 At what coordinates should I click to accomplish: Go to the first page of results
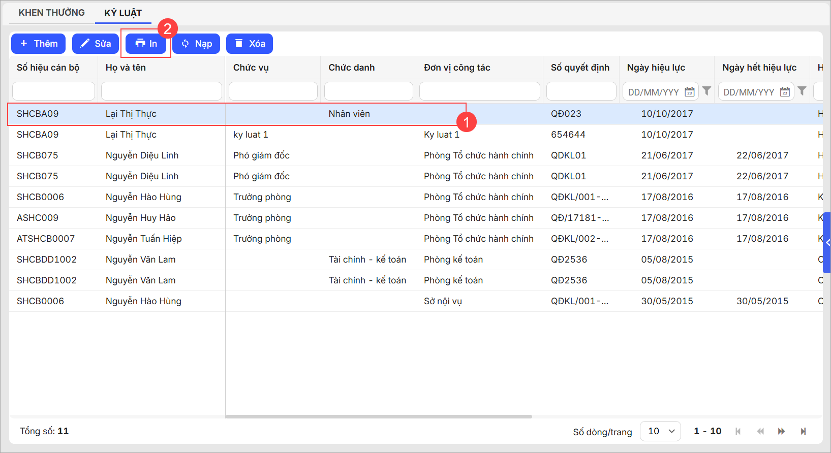coord(738,431)
